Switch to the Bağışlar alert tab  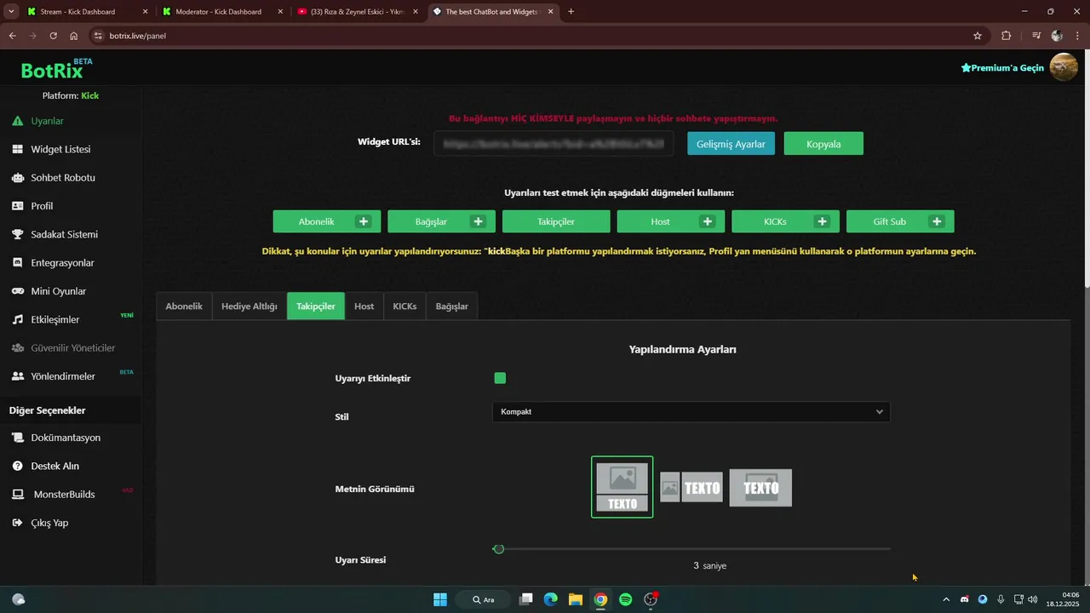click(x=452, y=306)
